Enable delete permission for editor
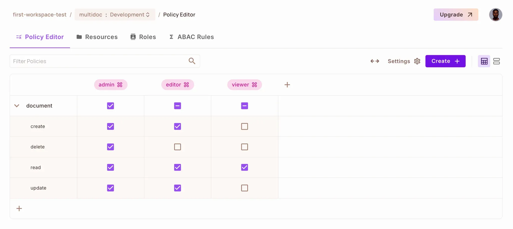513x229 pixels. pyautogui.click(x=177, y=147)
